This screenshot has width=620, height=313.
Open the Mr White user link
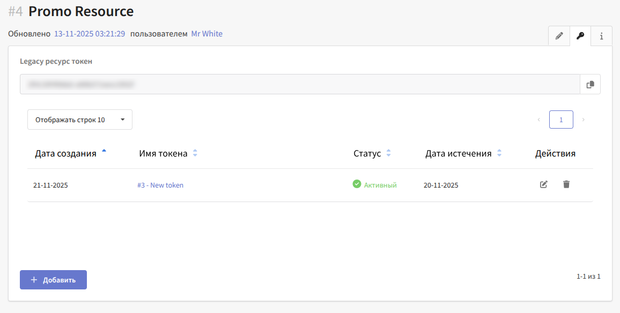[x=206, y=34]
